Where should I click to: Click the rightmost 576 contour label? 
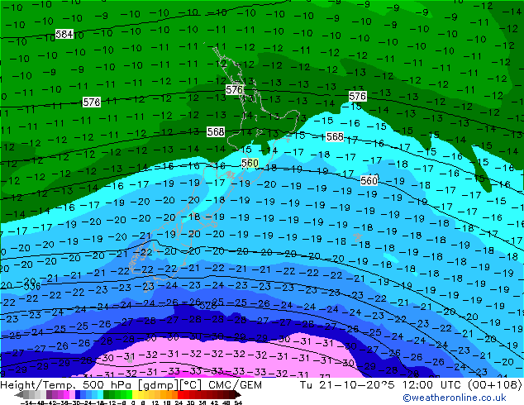358,97
